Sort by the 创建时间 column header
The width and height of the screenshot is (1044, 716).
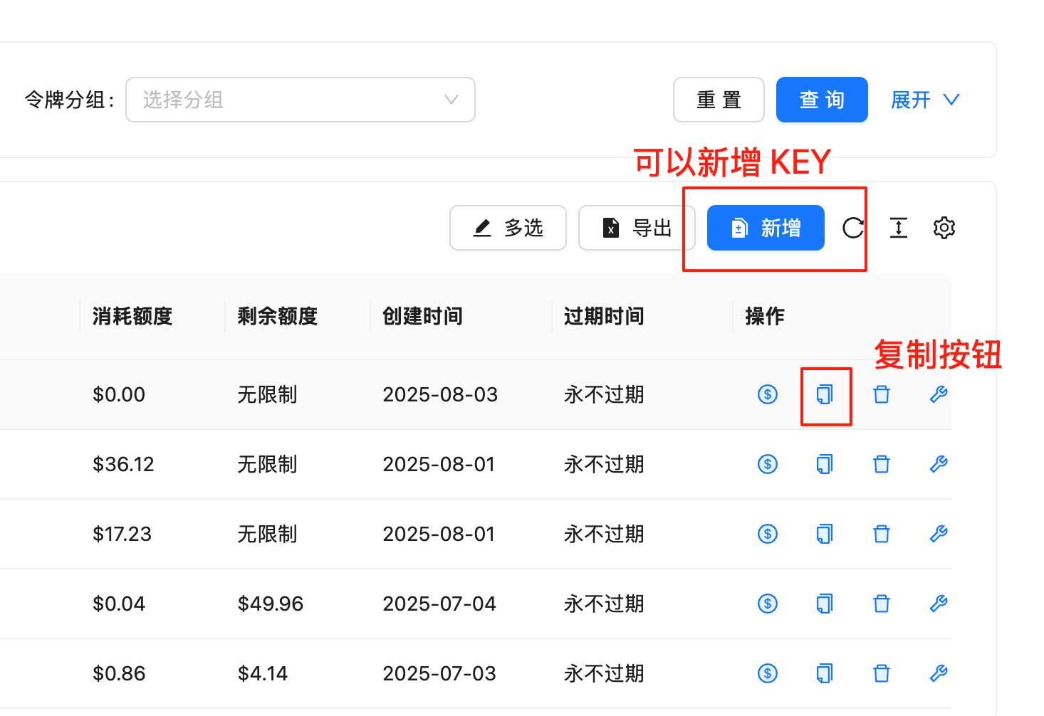pos(422,316)
